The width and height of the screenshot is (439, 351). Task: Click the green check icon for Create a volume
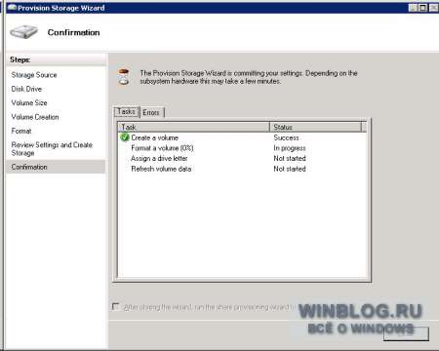click(125, 137)
